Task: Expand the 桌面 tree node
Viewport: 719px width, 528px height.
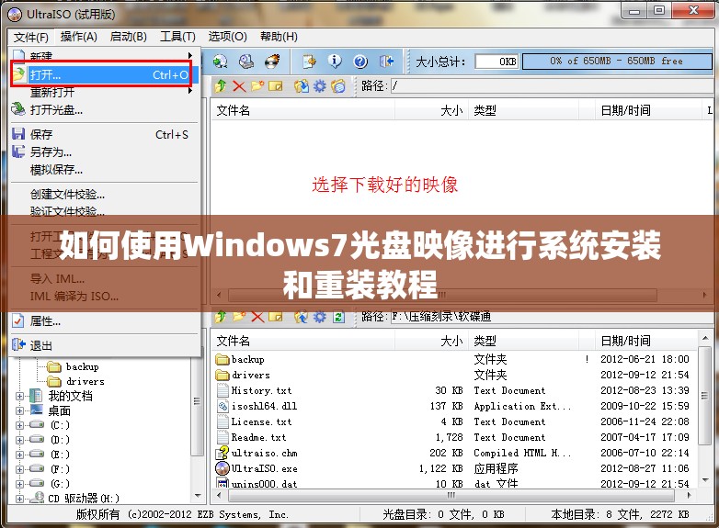Action: click(x=19, y=410)
